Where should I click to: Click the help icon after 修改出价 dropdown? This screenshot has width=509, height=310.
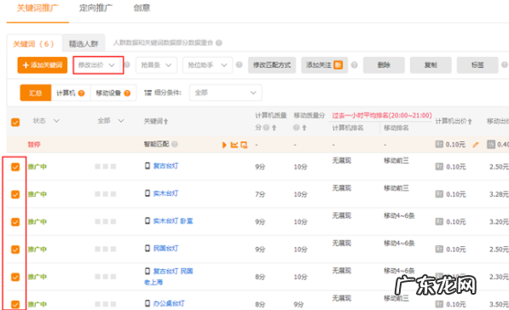[127, 65]
